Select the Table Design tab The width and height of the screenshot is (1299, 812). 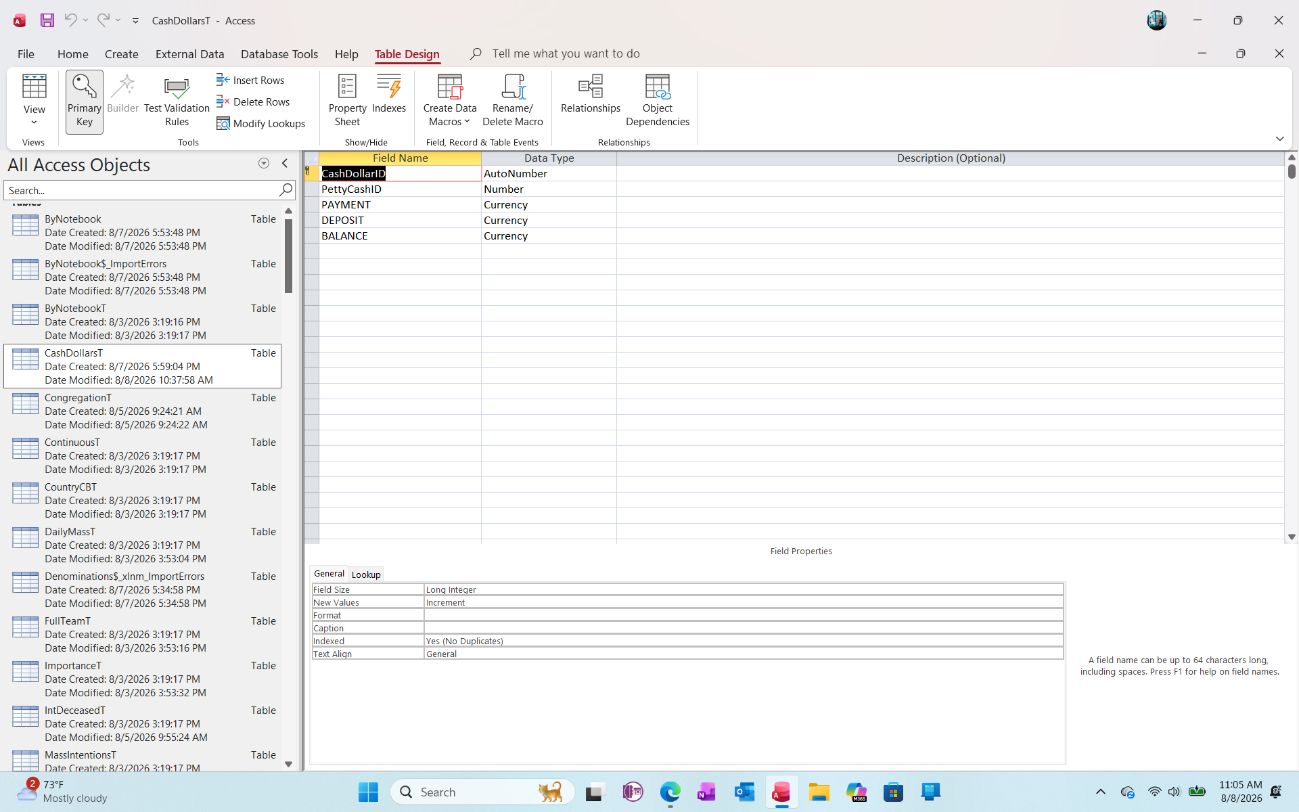(x=407, y=54)
